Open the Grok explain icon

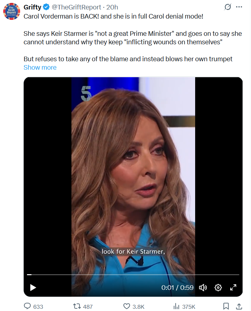tap(228, 7)
